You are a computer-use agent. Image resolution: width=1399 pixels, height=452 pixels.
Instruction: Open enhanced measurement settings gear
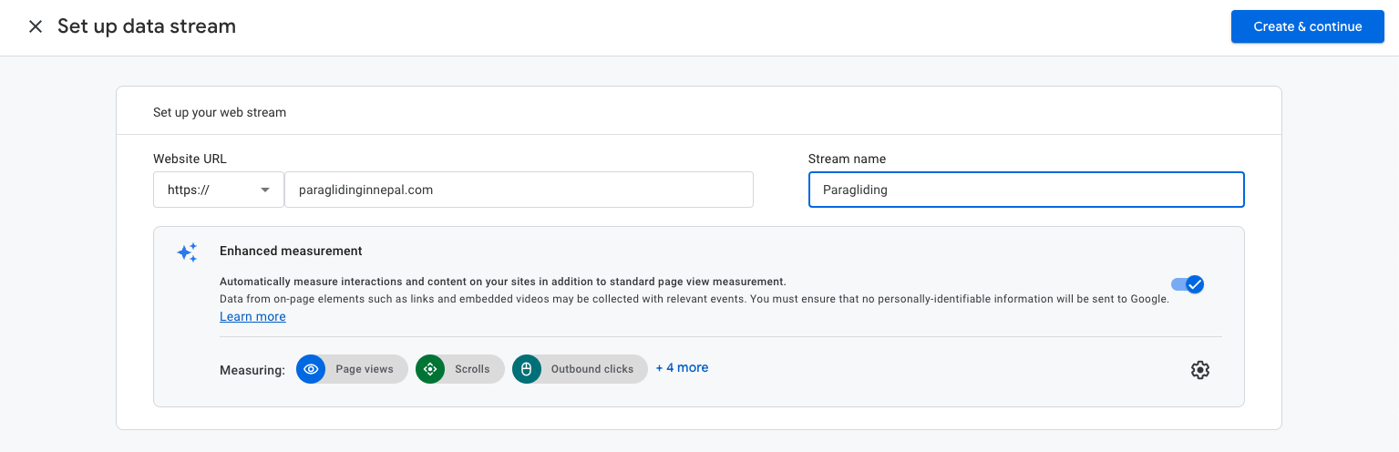pos(1199,369)
